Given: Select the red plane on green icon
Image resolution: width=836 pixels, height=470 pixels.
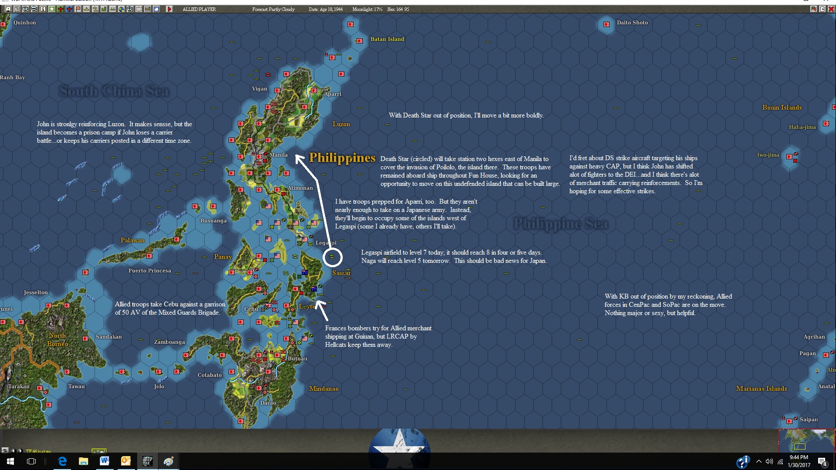Looking at the screenshot, I should pos(61,9).
